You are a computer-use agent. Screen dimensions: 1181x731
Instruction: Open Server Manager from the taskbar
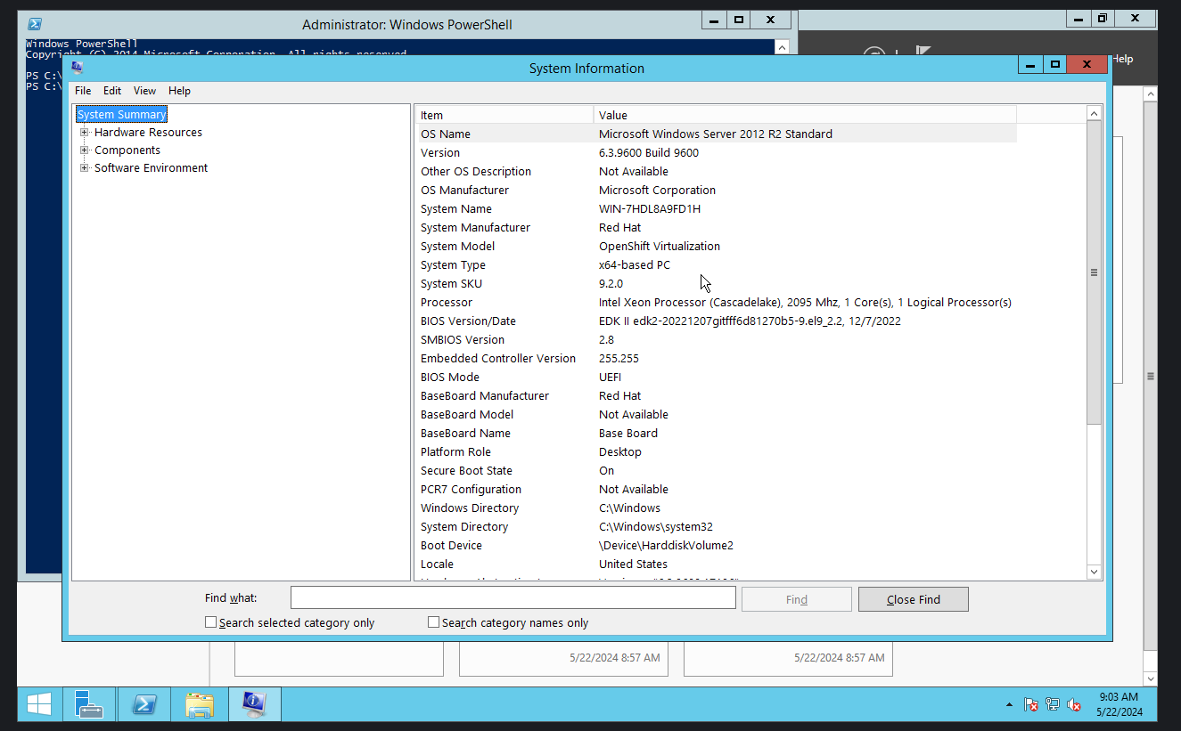coord(88,704)
